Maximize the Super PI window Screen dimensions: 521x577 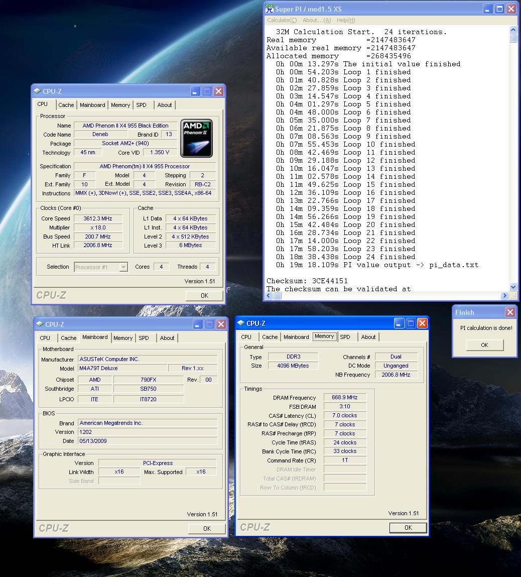(x=499, y=9)
